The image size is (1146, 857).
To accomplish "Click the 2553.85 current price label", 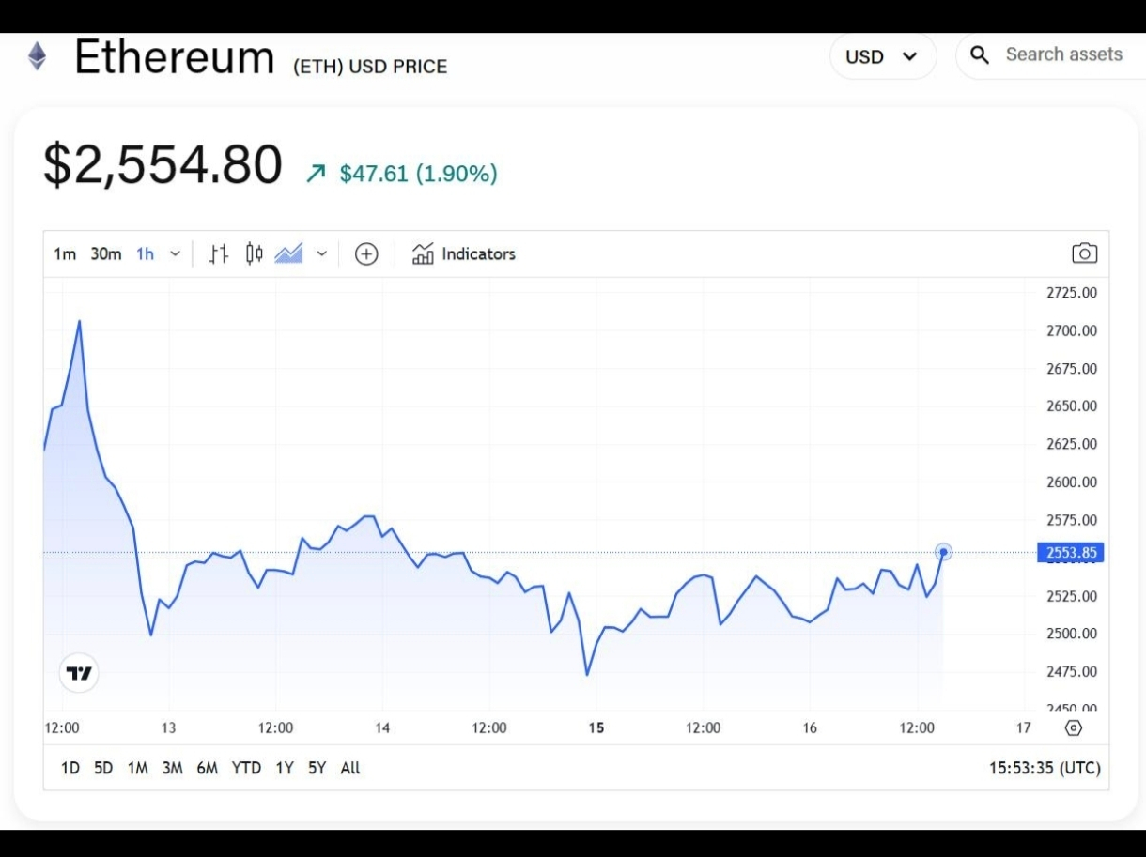I will [1071, 552].
